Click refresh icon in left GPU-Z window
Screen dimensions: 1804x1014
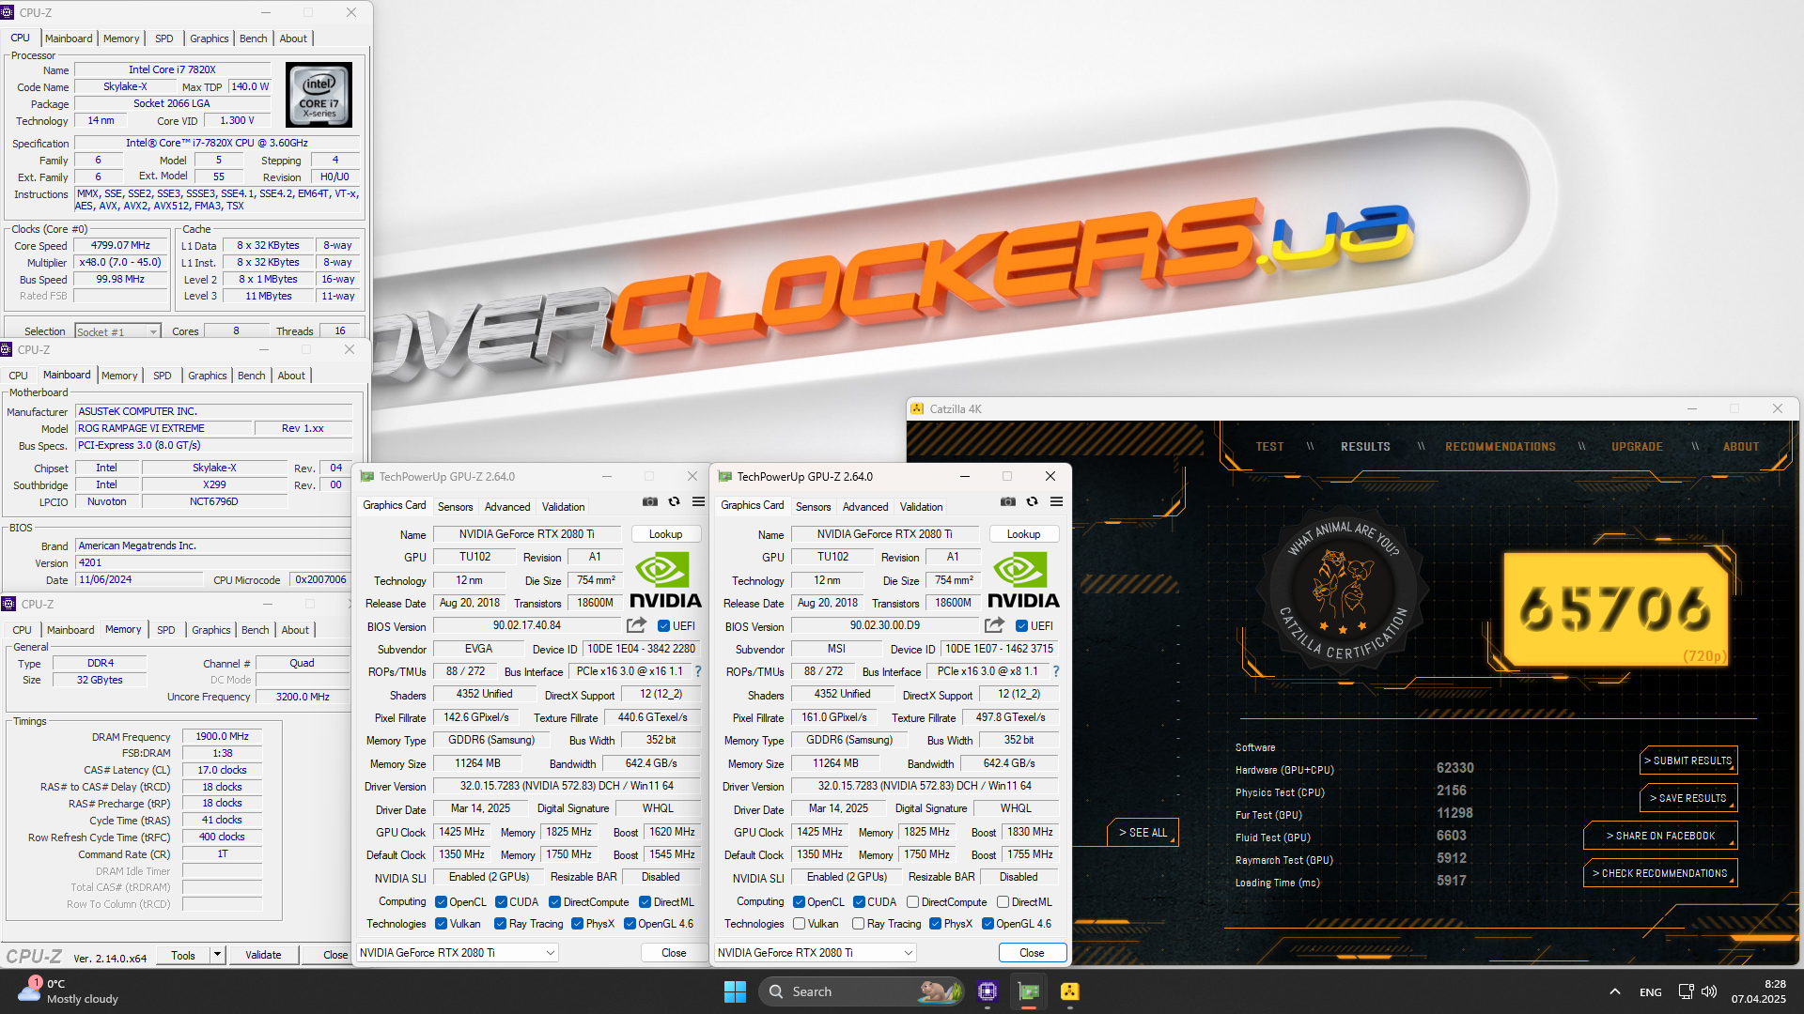click(674, 502)
